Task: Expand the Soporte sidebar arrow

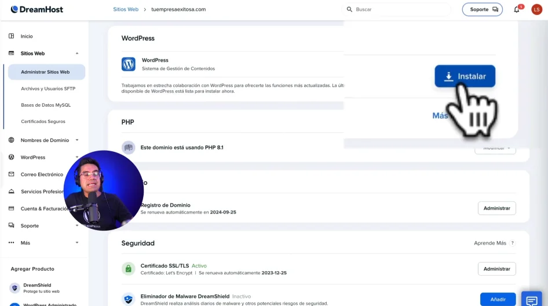Action: pyautogui.click(x=77, y=225)
